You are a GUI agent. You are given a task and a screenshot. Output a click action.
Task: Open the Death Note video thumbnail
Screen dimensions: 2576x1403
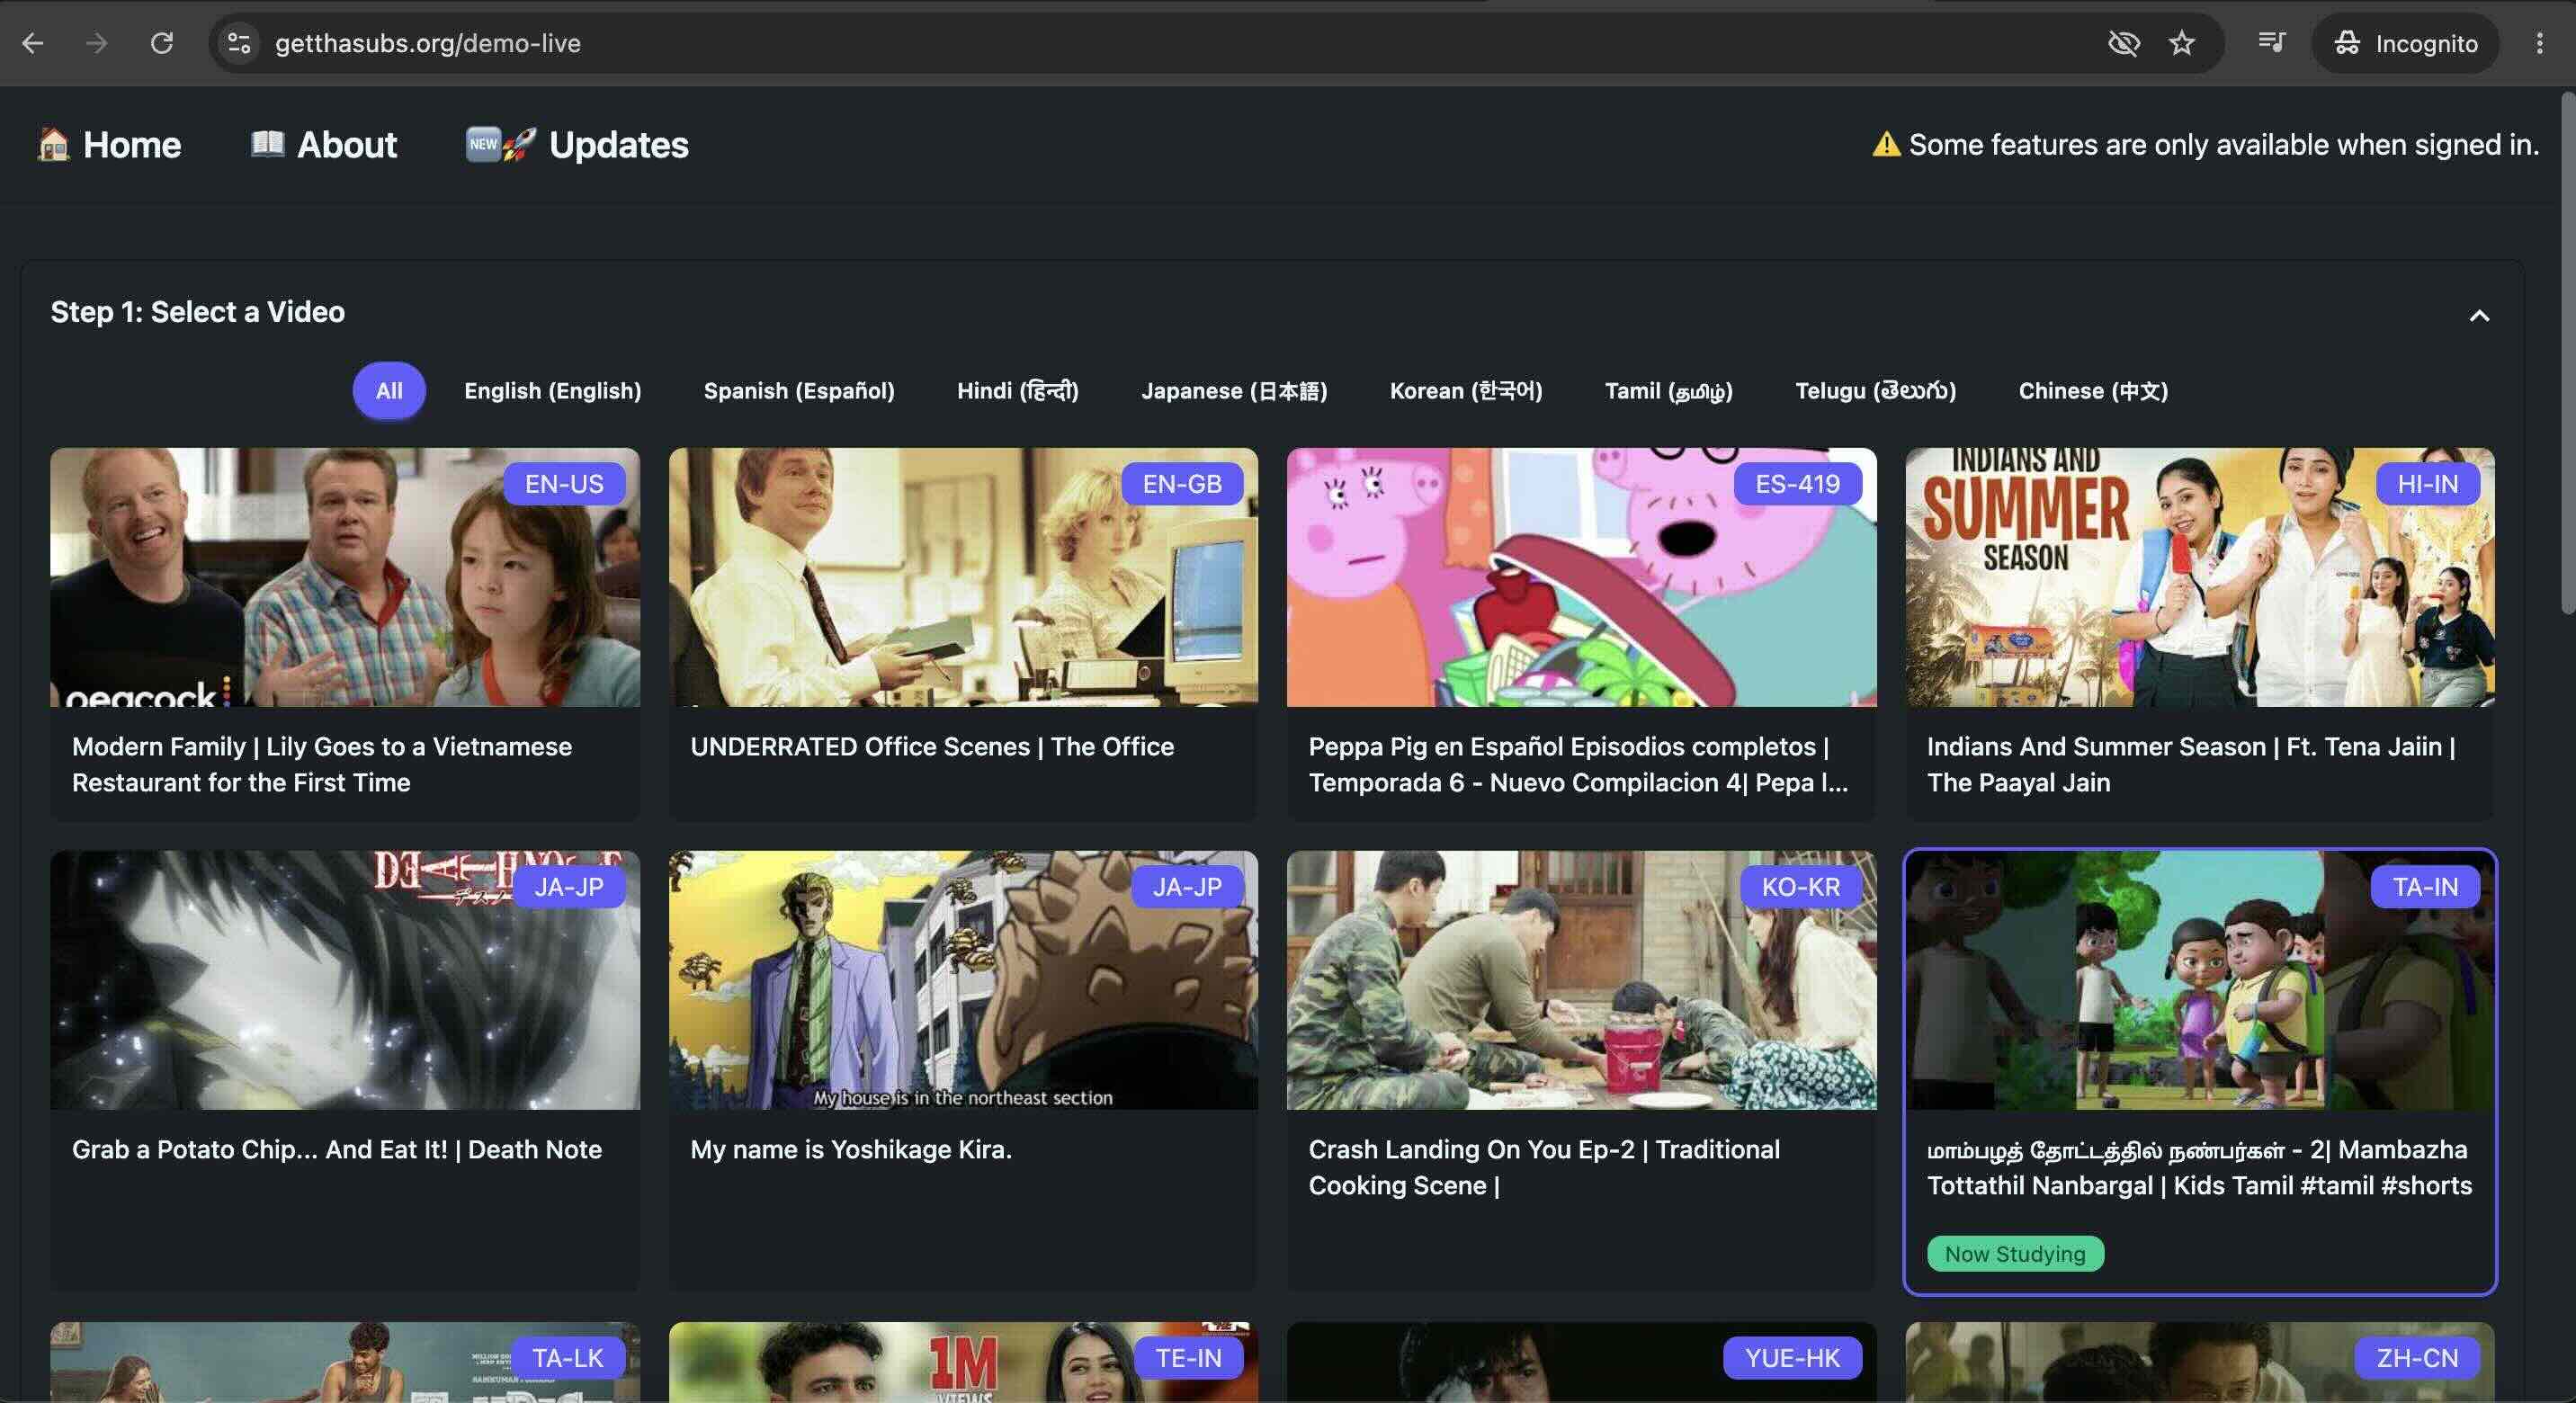click(345, 980)
